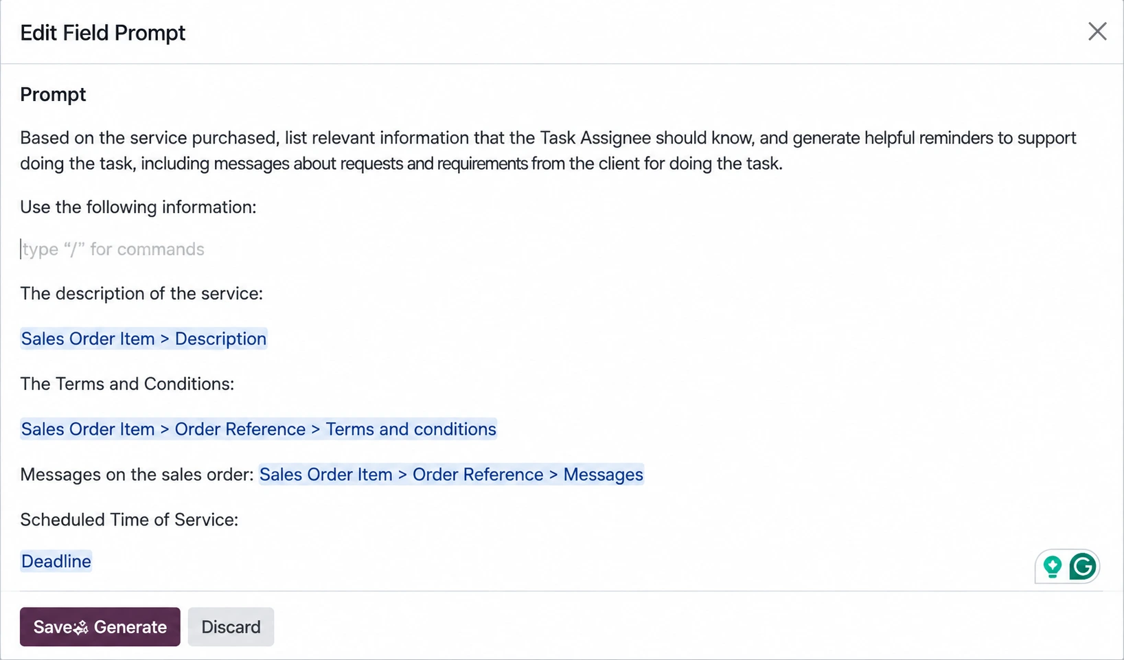The height and width of the screenshot is (660, 1124).
Task: Click into the 'Based on the service purchased' paragraph
Action: tap(548, 150)
